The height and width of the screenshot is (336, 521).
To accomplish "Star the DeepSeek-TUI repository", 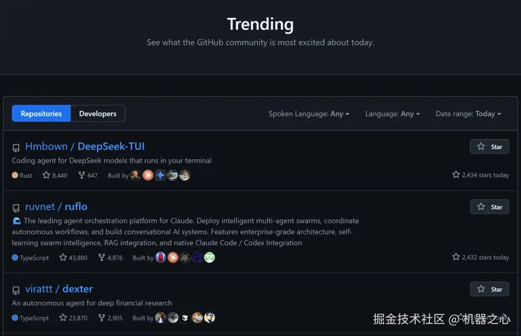I will (x=490, y=147).
